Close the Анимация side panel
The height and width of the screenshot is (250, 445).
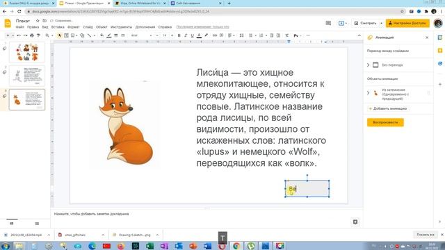(x=427, y=37)
